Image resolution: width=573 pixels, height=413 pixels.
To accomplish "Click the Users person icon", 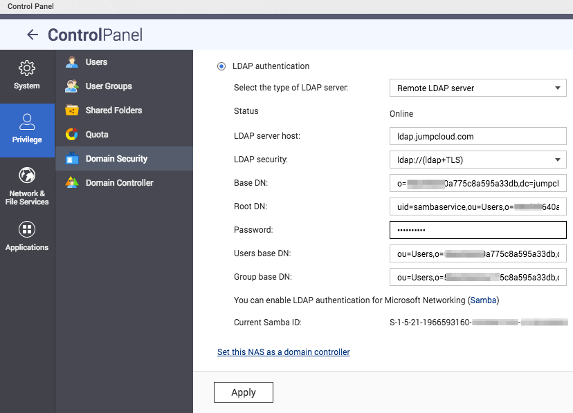I will (x=72, y=61).
